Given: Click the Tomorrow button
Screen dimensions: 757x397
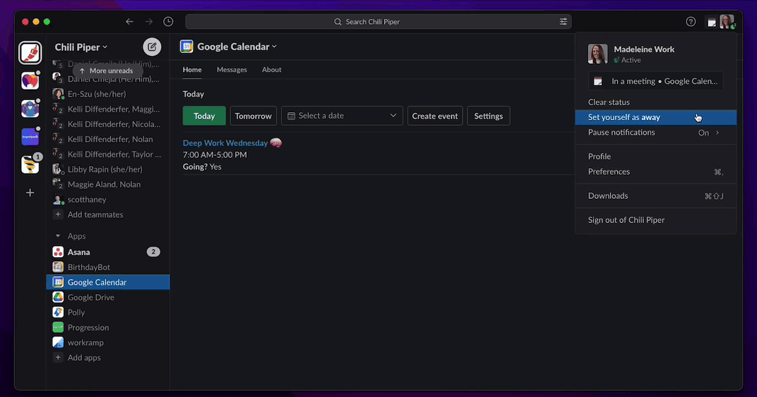Looking at the screenshot, I should [254, 116].
